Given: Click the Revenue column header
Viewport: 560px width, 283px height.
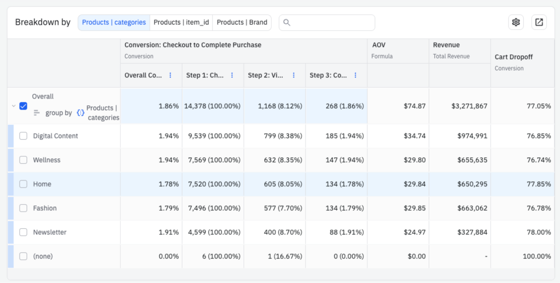Looking at the screenshot, I should click(x=446, y=45).
